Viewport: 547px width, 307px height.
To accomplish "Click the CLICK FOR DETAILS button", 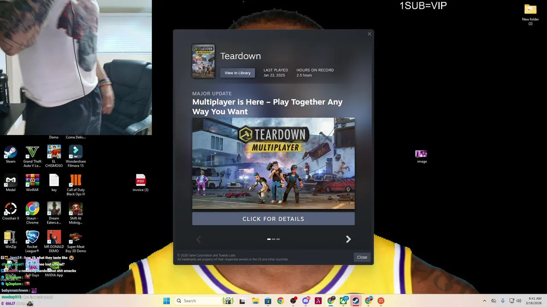I will (x=273, y=219).
